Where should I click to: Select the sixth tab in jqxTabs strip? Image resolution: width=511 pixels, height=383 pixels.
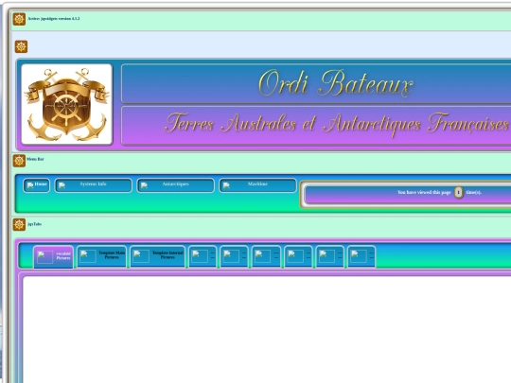point(266,256)
